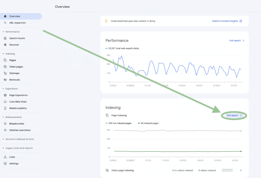The height and width of the screenshot is (178, 261).
Task: Open the circled Indexing Full report
Action: click(x=233, y=115)
